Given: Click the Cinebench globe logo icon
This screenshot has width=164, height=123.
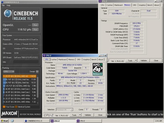Looking at the screenshot, I should tap(8, 13).
